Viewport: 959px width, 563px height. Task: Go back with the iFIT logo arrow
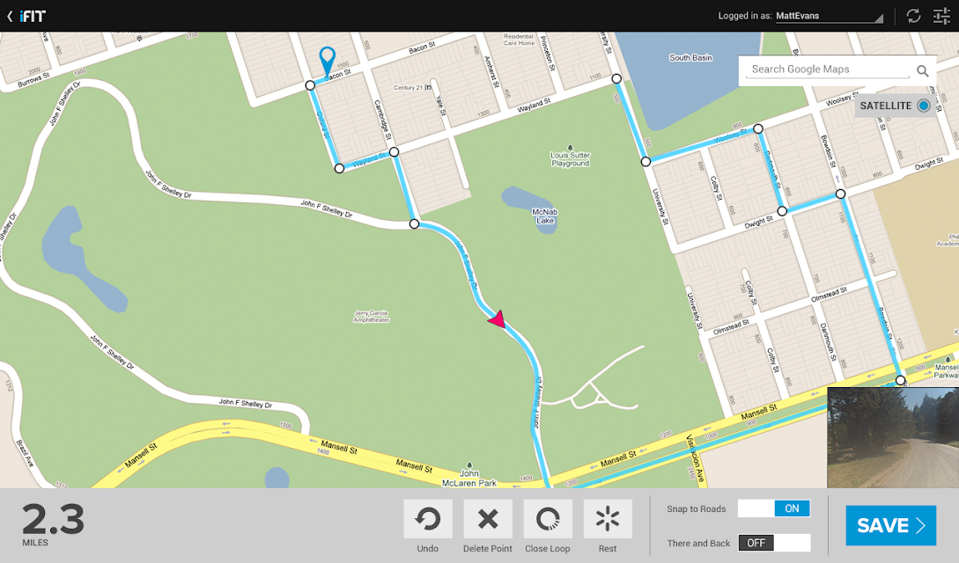26,16
